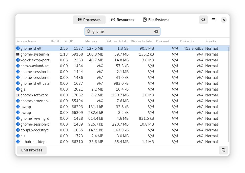Clear the search field using the clear icon
The width and height of the screenshot is (245, 173).
pyautogui.click(x=156, y=31)
